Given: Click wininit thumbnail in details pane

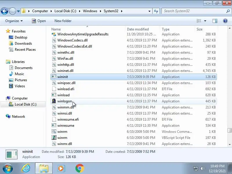Looking at the screenshot, I should 12,154.
